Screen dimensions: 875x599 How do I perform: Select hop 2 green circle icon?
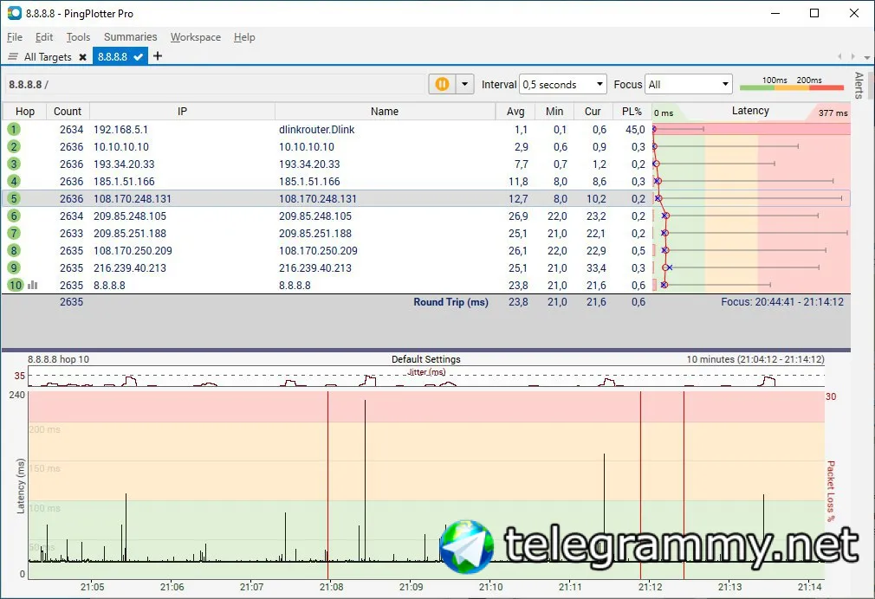pos(14,146)
